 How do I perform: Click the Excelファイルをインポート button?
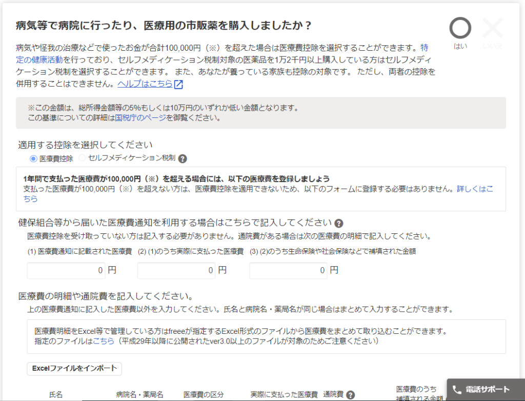click(74, 368)
